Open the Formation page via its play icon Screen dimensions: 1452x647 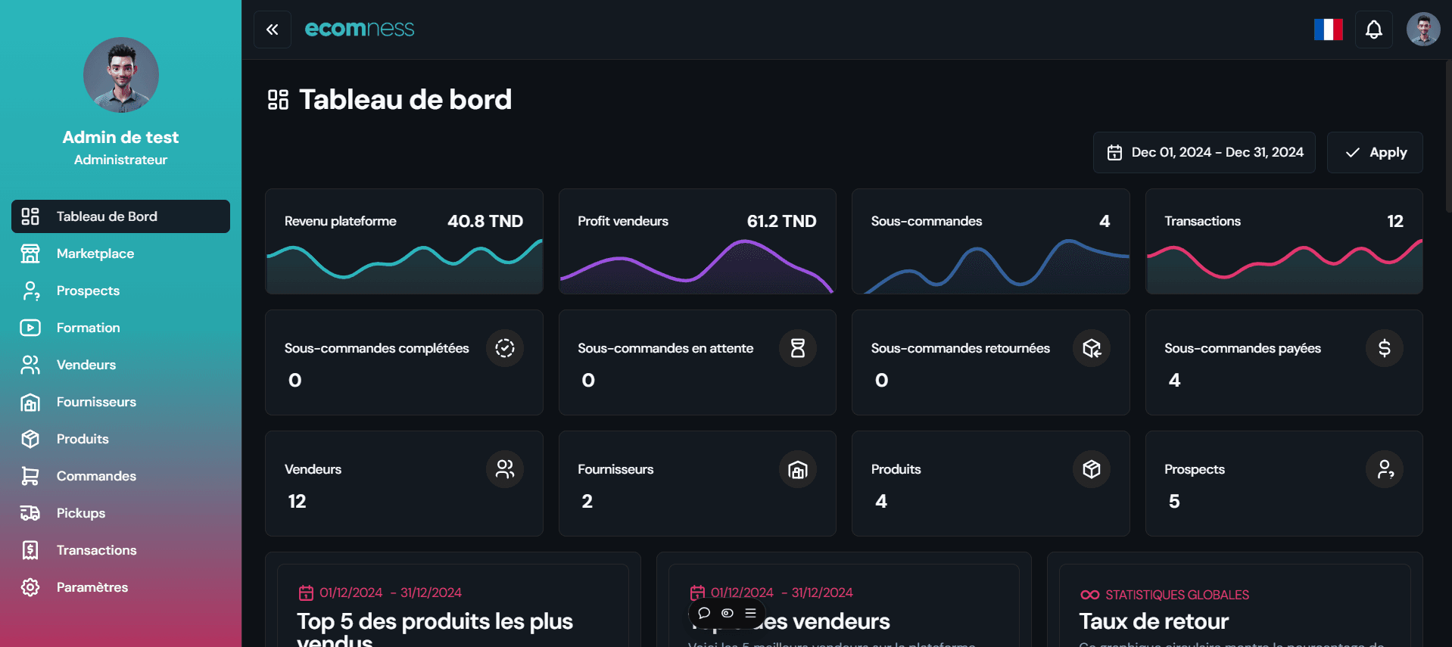[30, 328]
